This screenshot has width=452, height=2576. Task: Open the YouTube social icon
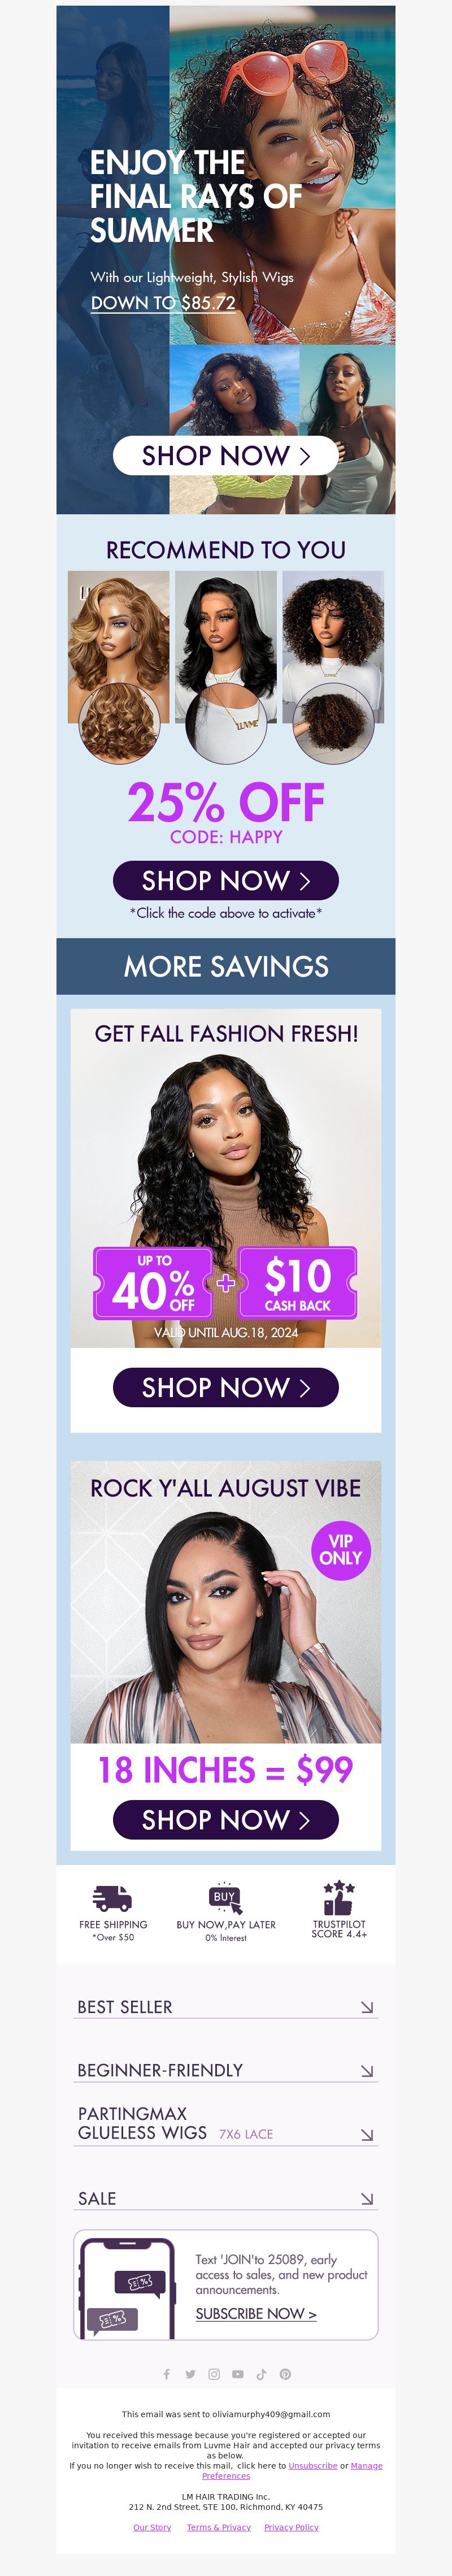tap(238, 2373)
